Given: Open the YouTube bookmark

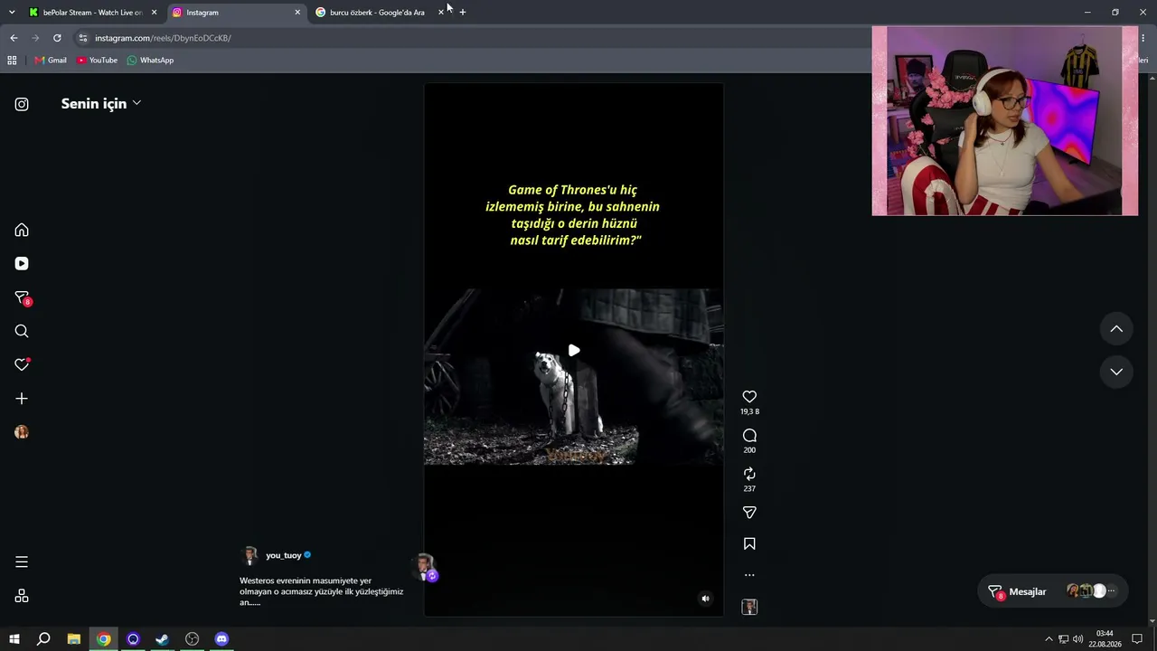Looking at the screenshot, I should pyautogui.click(x=97, y=61).
